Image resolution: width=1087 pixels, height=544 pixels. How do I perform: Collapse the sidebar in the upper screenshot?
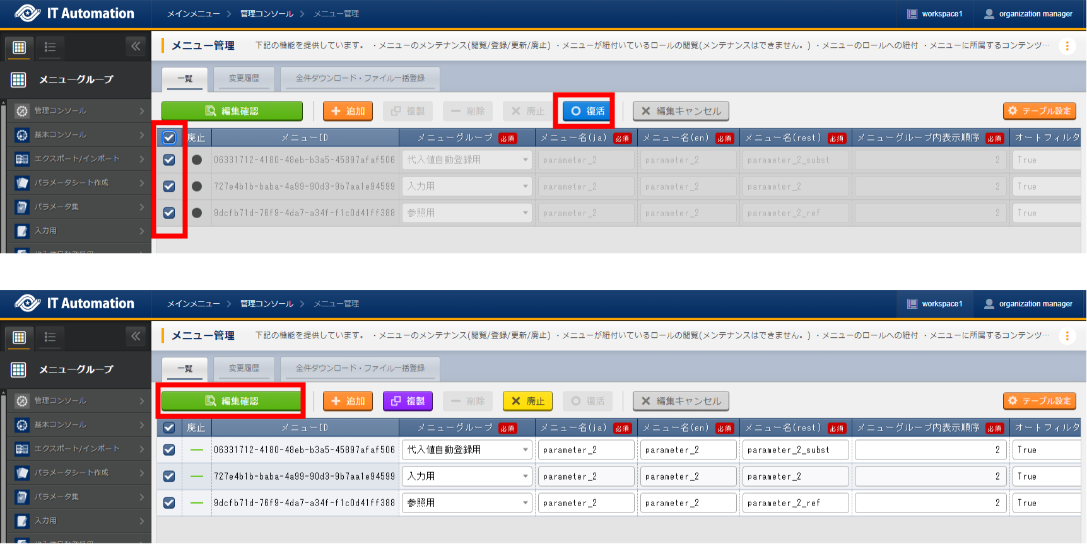click(x=136, y=46)
